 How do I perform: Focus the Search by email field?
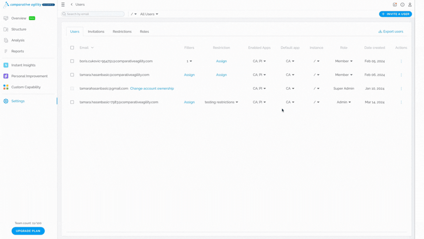point(93,14)
